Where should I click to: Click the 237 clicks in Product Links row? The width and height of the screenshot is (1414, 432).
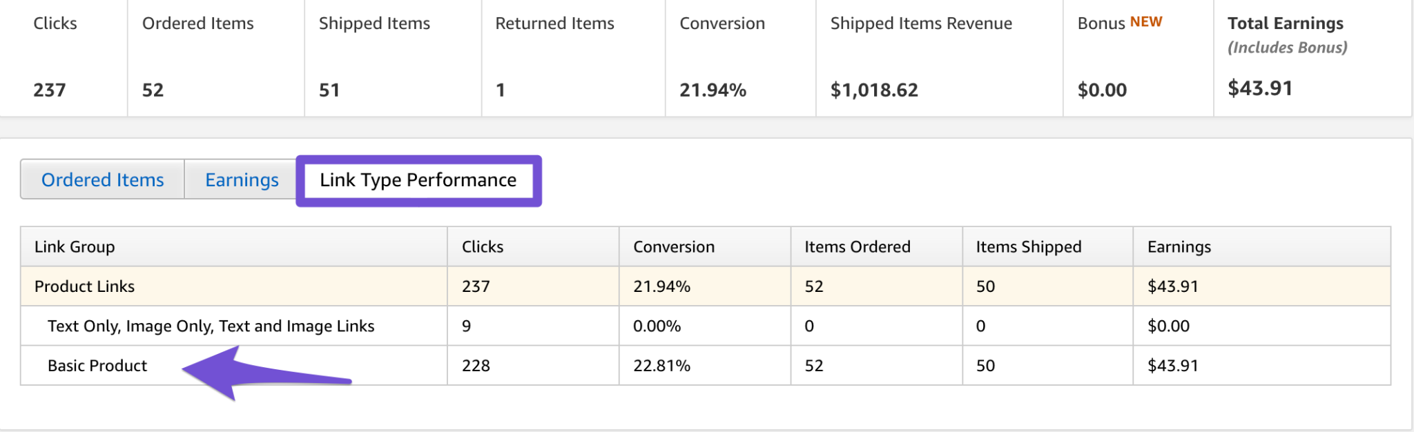(476, 286)
